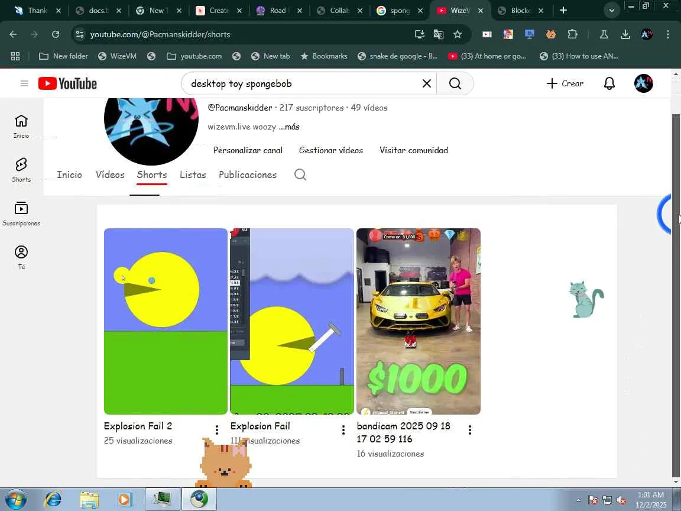The image size is (681, 511).
Task: Open options menu for Explosion Fail 2
Action: (x=217, y=430)
